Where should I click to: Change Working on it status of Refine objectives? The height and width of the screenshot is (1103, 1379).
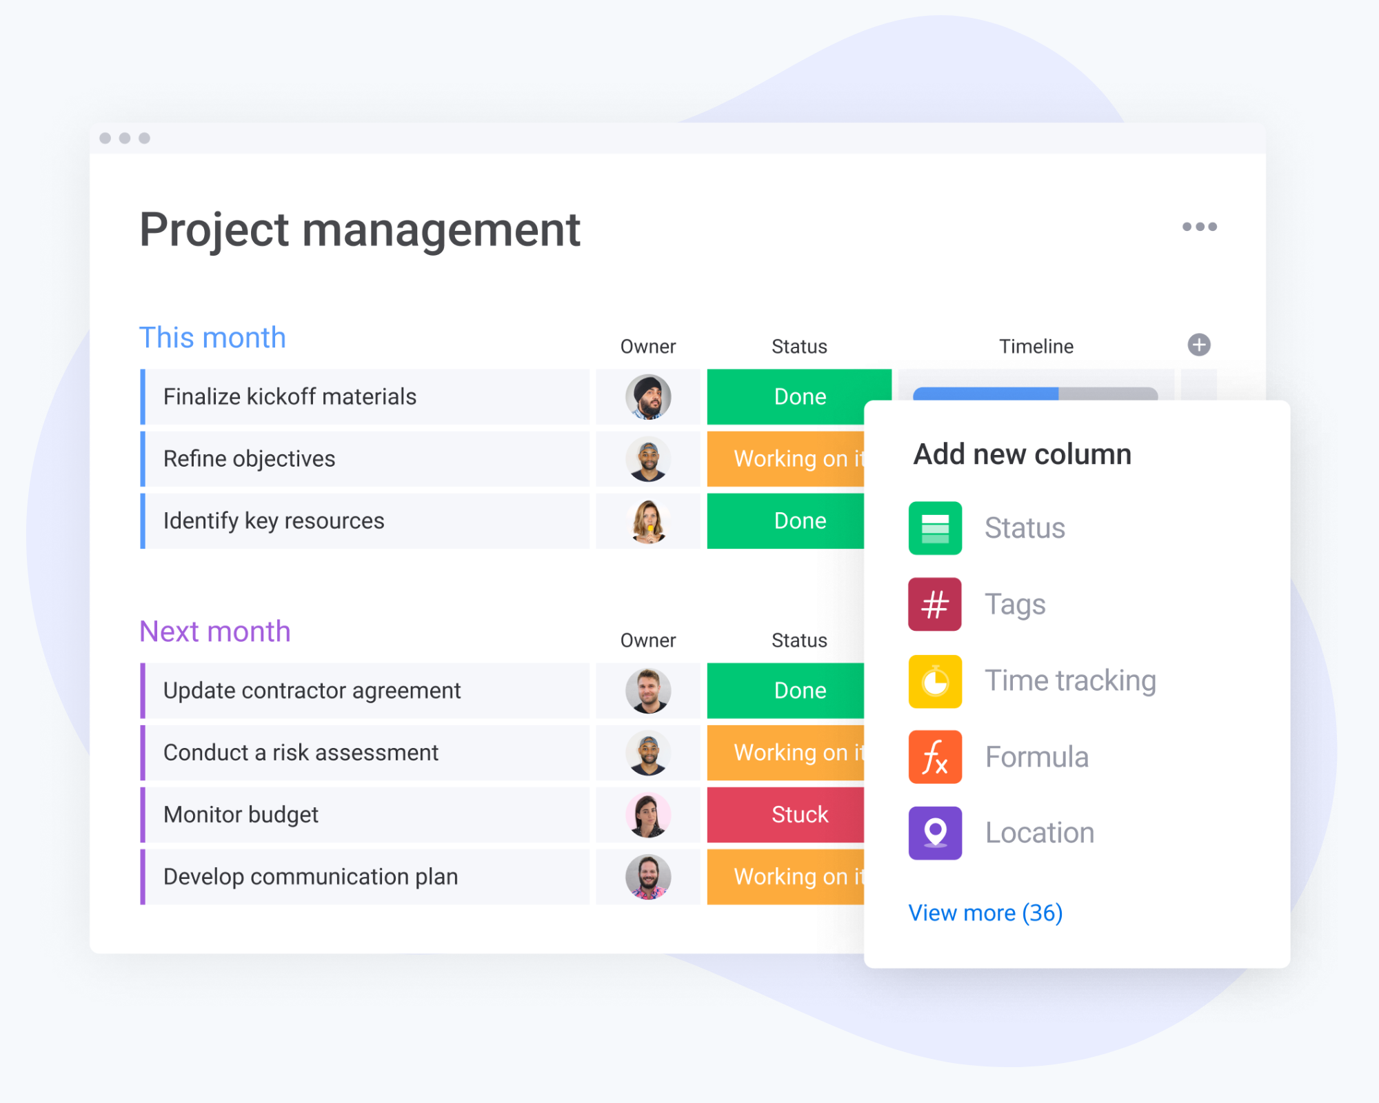click(785, 459)
